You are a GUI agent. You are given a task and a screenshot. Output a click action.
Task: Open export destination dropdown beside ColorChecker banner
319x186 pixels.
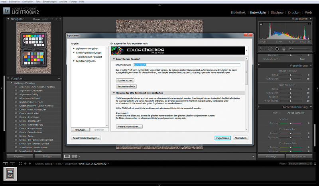tap(246, 50)
